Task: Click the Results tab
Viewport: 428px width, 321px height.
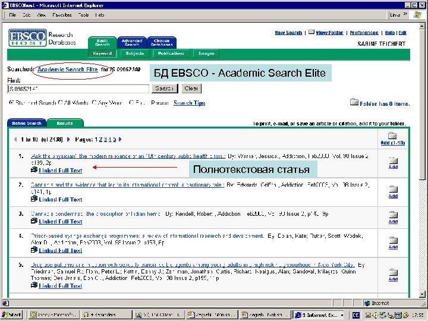Action: point(65,123)
